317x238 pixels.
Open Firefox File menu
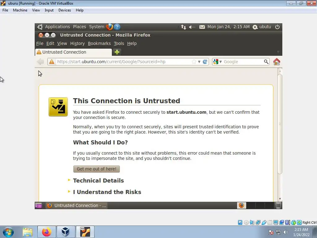click(40, 43)
